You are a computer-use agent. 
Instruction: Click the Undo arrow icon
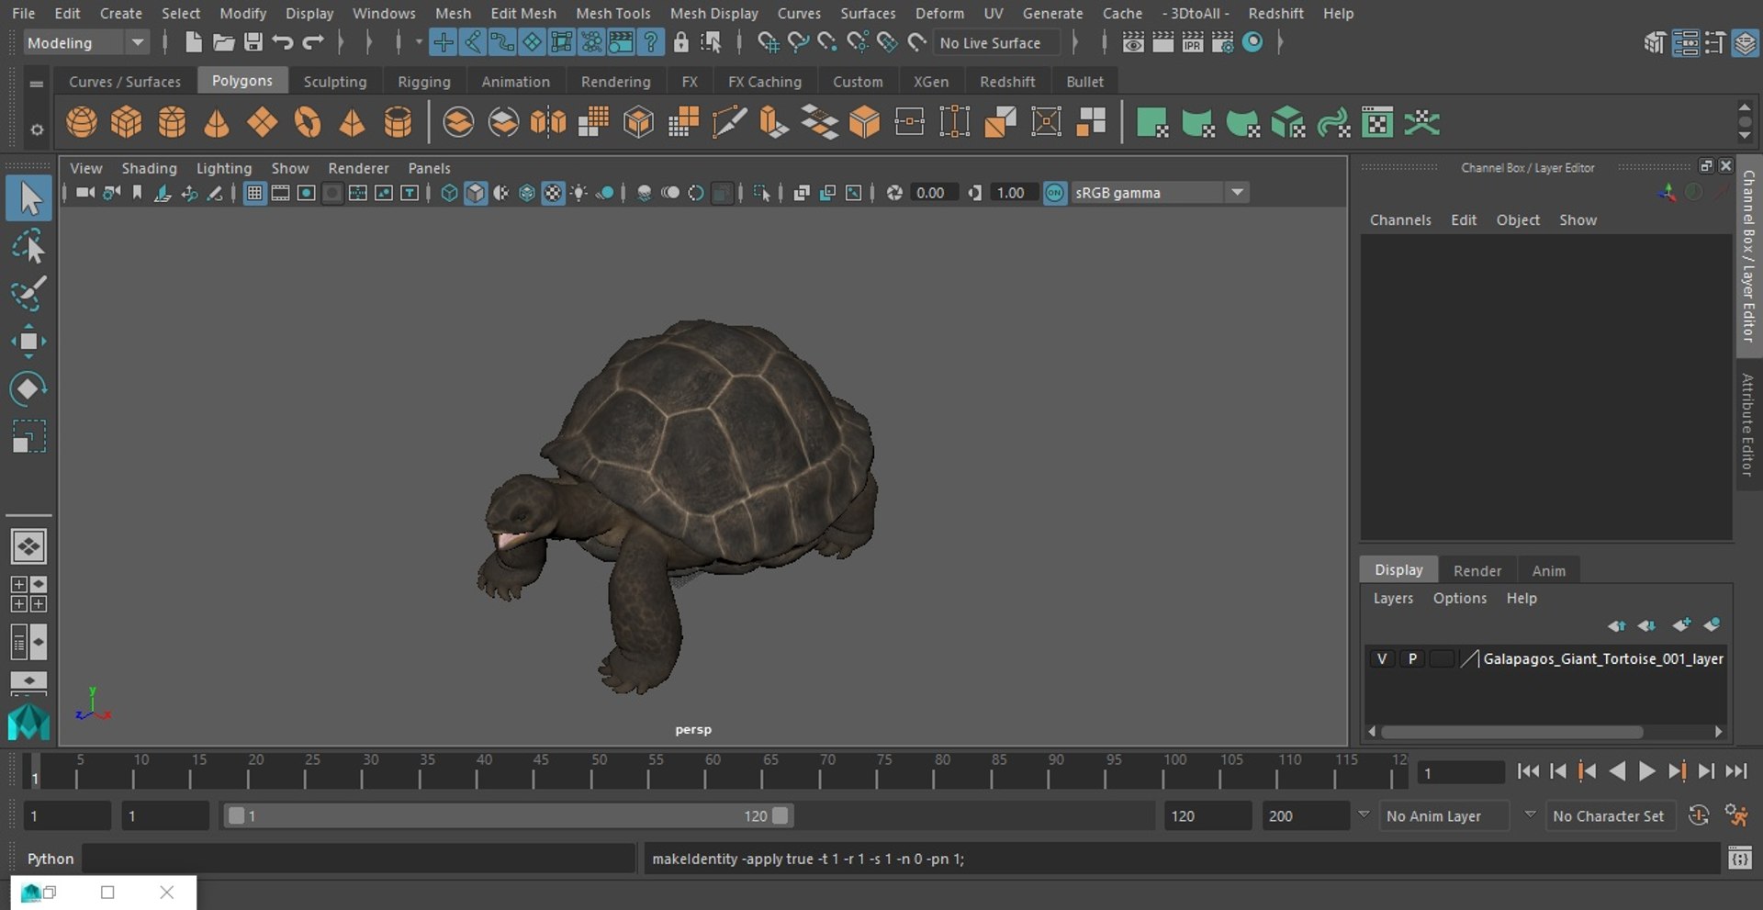click(283, 42)
